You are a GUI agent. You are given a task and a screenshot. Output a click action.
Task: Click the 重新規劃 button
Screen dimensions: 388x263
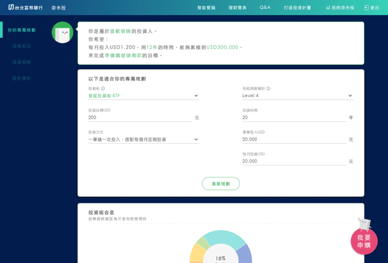click(221, 184)
